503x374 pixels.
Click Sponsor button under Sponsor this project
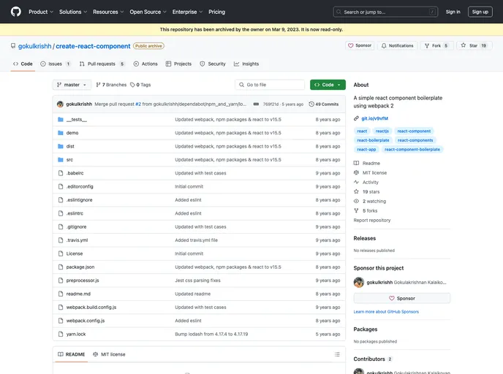(402, 298)
